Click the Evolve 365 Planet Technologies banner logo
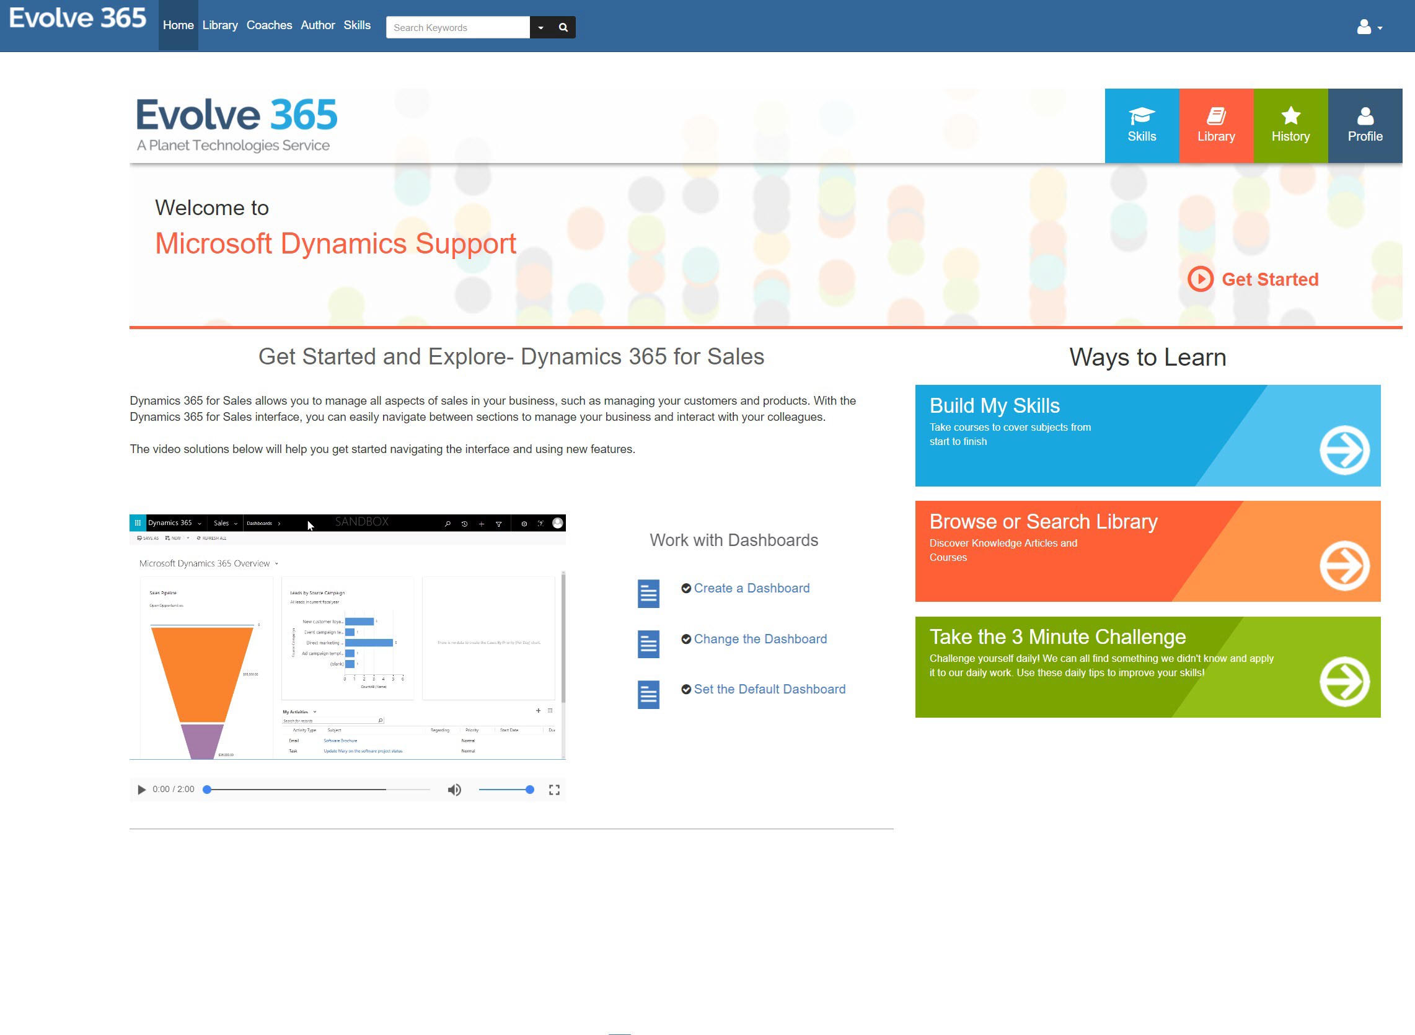The height and width of the screenshot is (1035, 1415). [237, 125]
